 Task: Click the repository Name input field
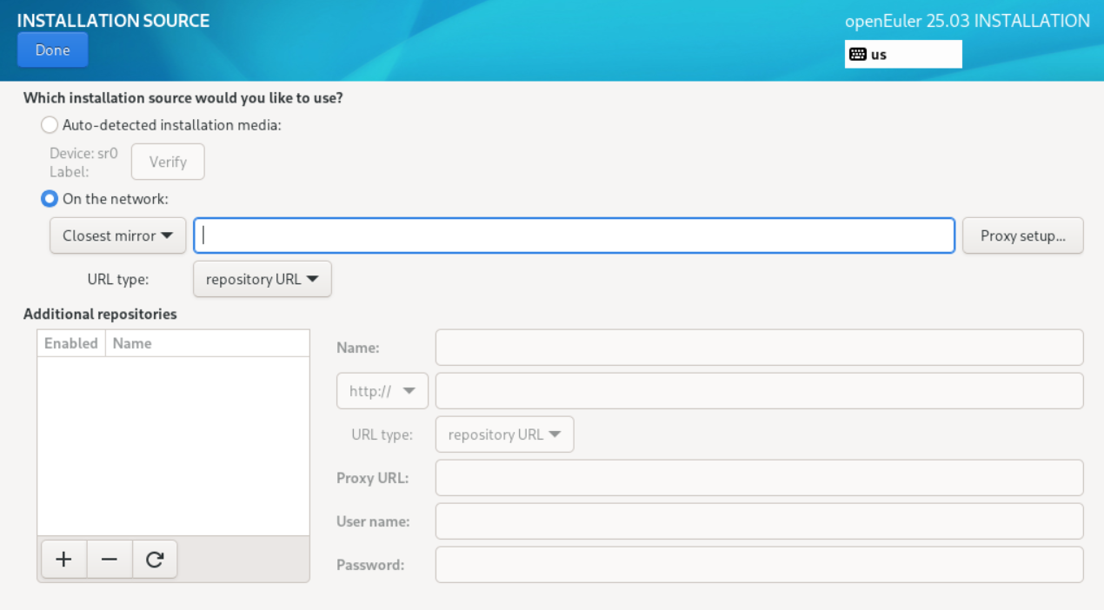point(759,348)
